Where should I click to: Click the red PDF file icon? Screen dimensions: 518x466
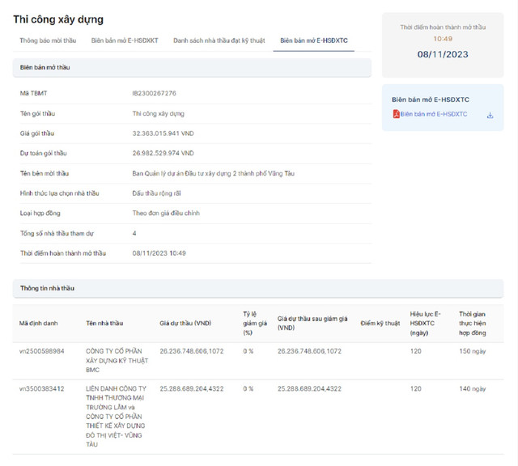pos(396,115)
